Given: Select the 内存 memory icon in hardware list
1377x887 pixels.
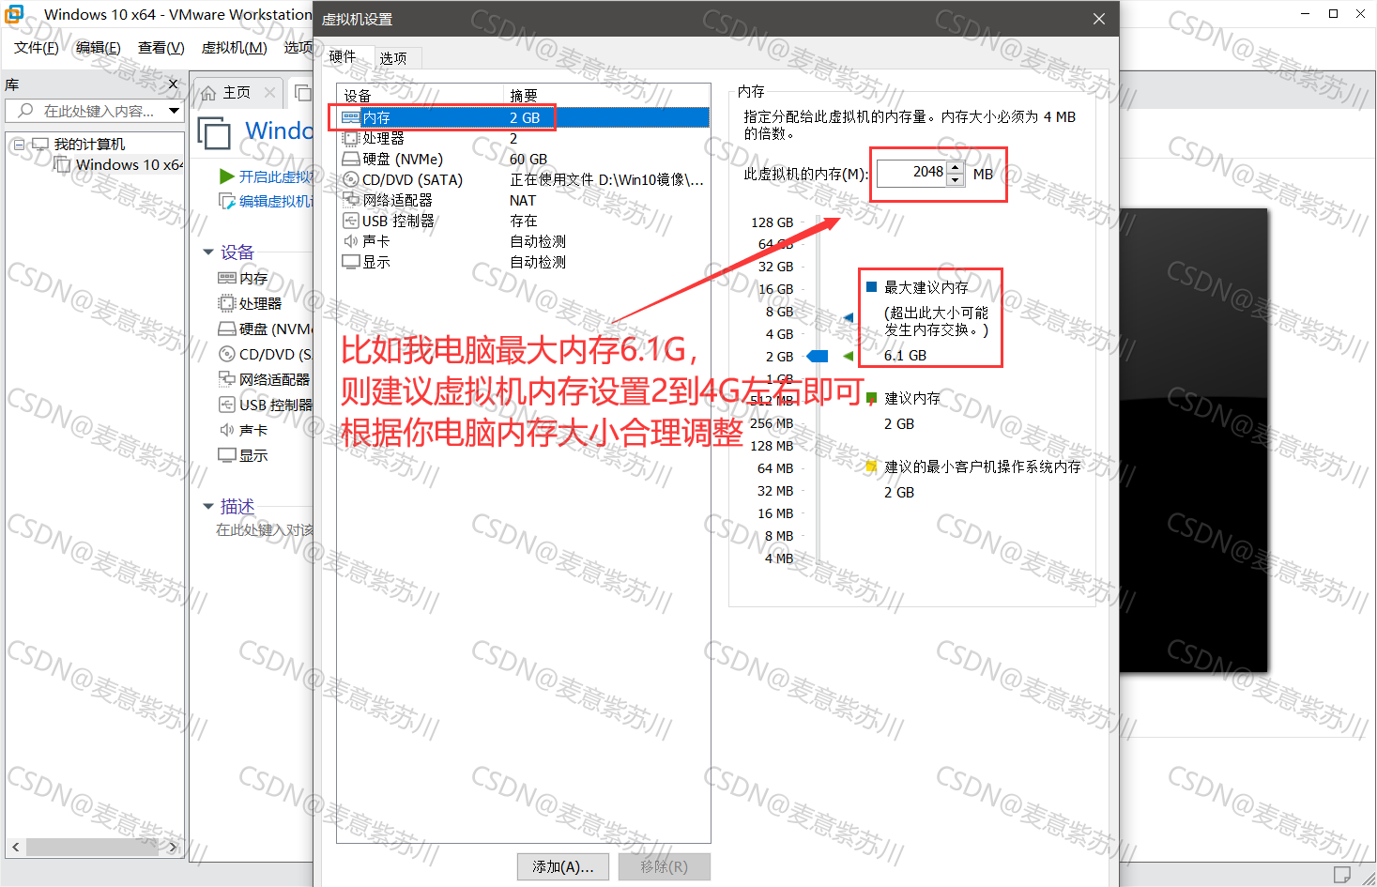Looking at the screenshot, I should point(351,117).
